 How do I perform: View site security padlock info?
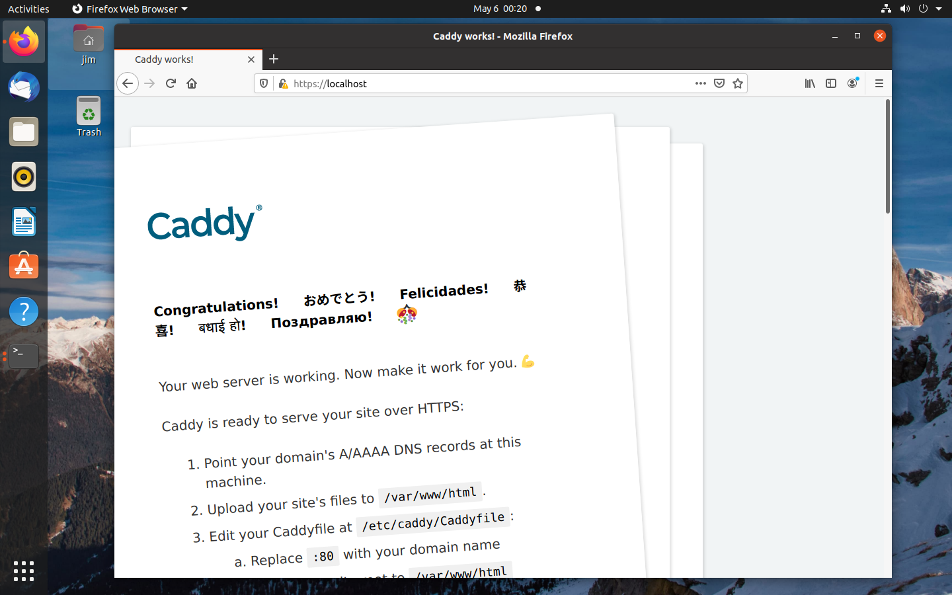pyautogui.click(x=283, y=83)
